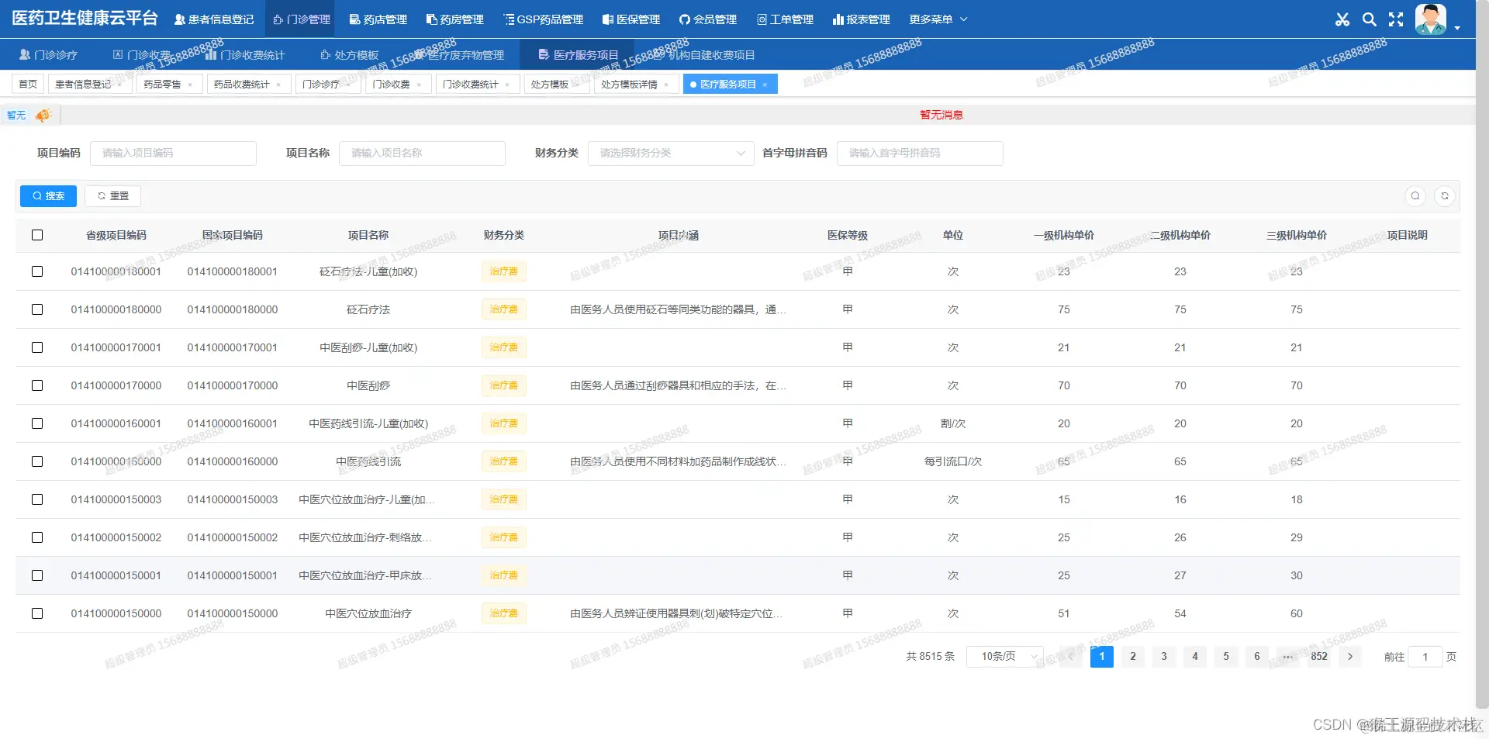The height and width of the screenshot is (739, 1489).
Task: Open the global search magnifier in header
Action: point(1369,19)
